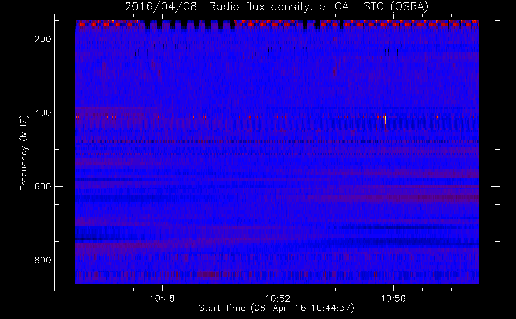Click the plot title '2016/04/08 Radio flux density, e-CALLISTO (OSRA)'
Viewport: 516px width, 319px height.
click(x=276, y=7)
